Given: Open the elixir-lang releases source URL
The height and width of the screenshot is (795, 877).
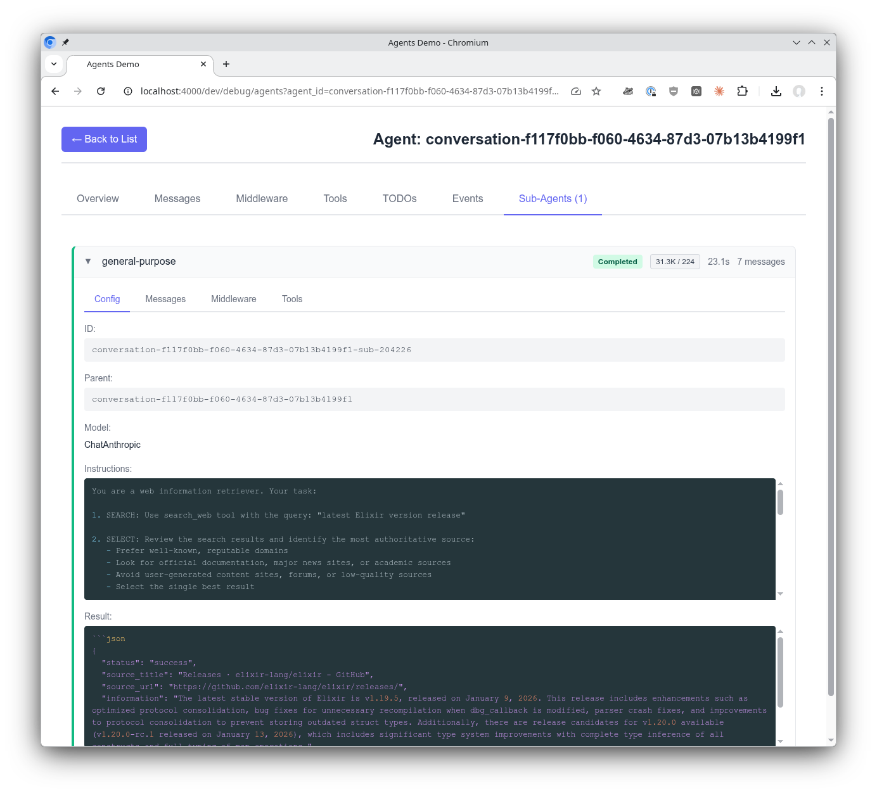Looking at the screenshot, I should [286, 687].
